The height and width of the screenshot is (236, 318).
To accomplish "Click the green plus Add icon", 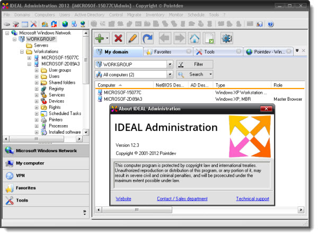I will point(99,38).
